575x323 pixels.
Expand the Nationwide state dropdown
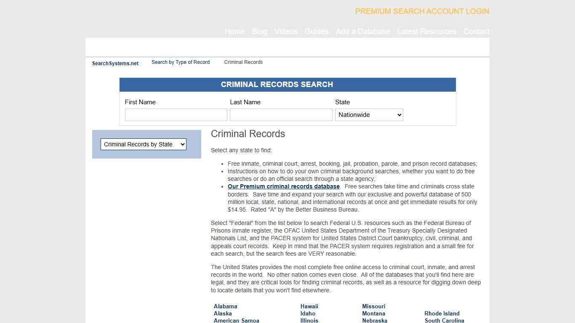click(x=369, y=114)
